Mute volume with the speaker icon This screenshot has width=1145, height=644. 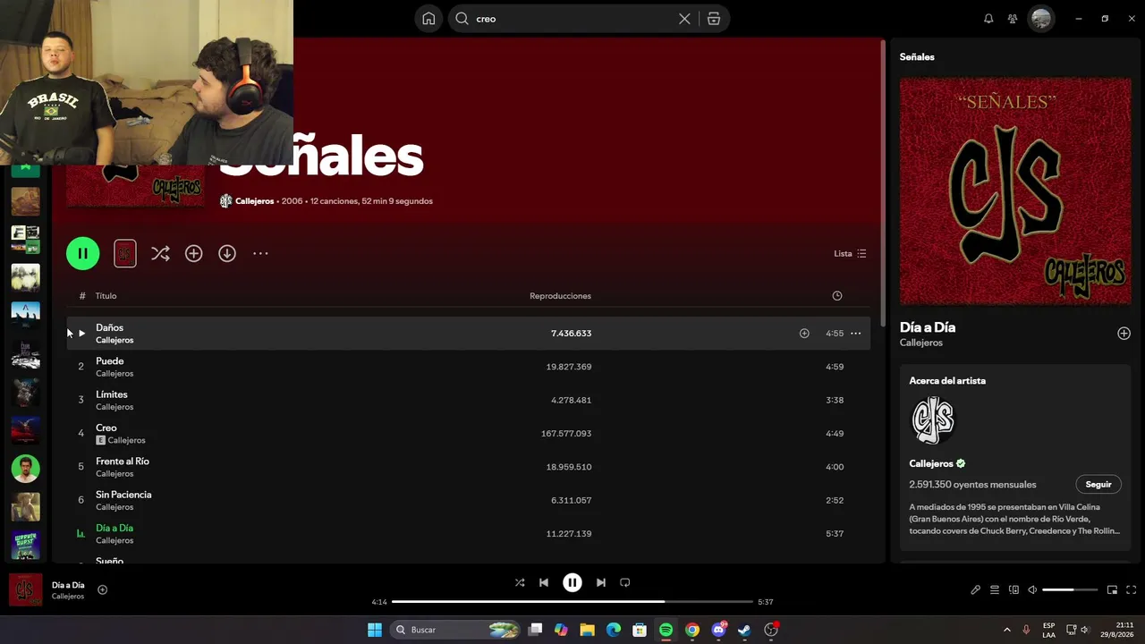pyautogui.click(x=1032, y=590)
